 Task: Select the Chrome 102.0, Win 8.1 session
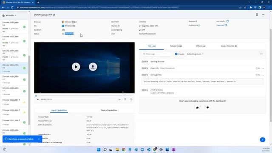coord(14,27)
